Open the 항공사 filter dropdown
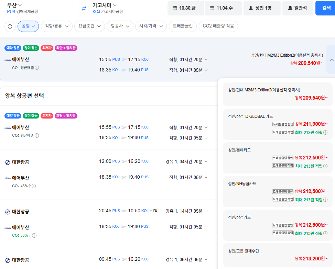 [x=120, y=26]
